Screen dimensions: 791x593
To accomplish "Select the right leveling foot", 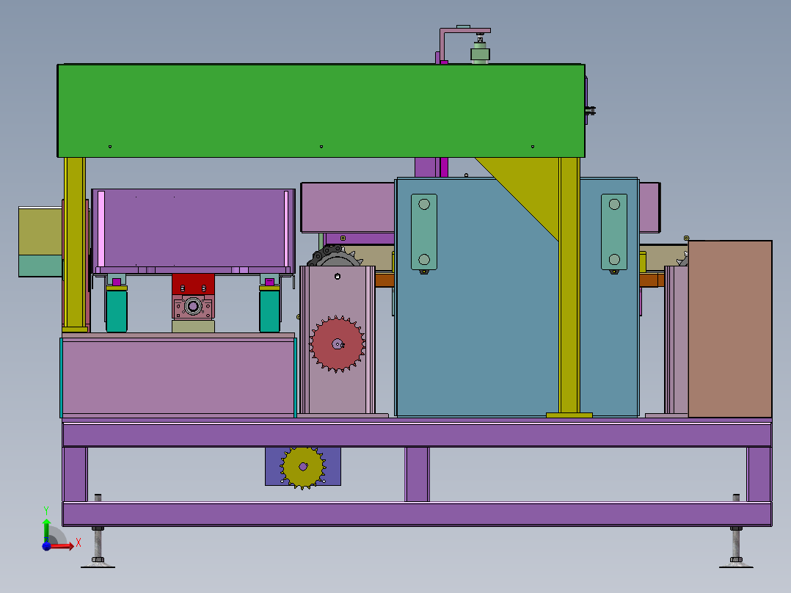I will pos(736,547).
